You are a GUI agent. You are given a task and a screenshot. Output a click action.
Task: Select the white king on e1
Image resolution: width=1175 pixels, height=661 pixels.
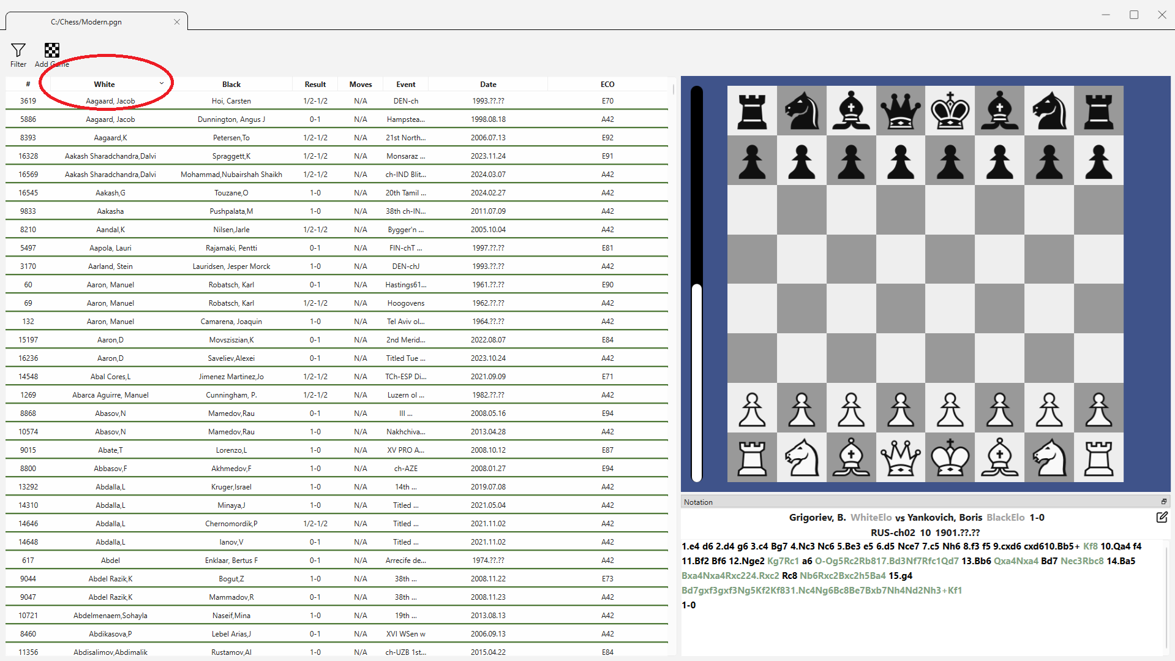[950, 458]
